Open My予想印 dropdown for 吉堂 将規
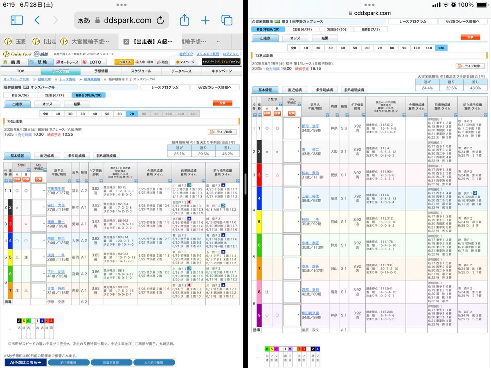491x368 pixels. click(38, 291)
